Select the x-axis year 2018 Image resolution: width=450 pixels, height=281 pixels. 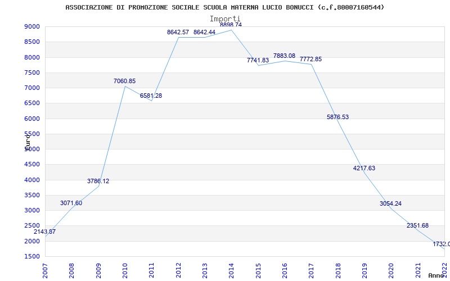pos(338,270)
